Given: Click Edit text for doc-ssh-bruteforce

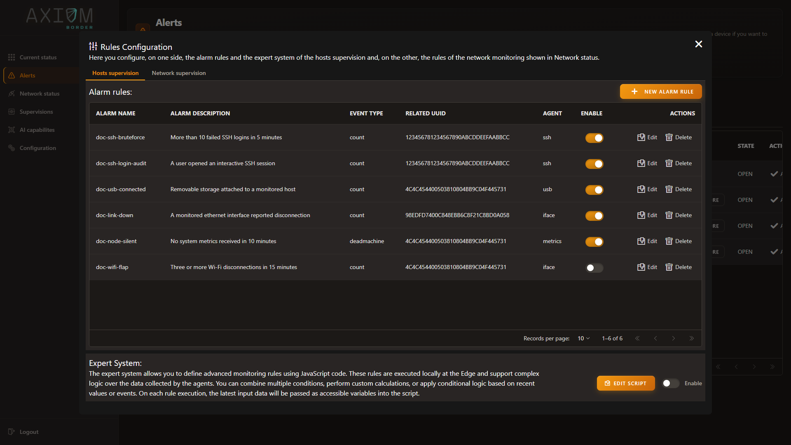Looking at the screenshot, I should coord(652,137).
